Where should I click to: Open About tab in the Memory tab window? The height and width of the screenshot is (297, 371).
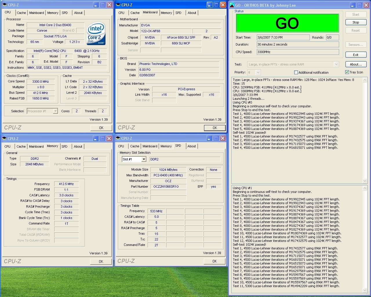point(78,146)
